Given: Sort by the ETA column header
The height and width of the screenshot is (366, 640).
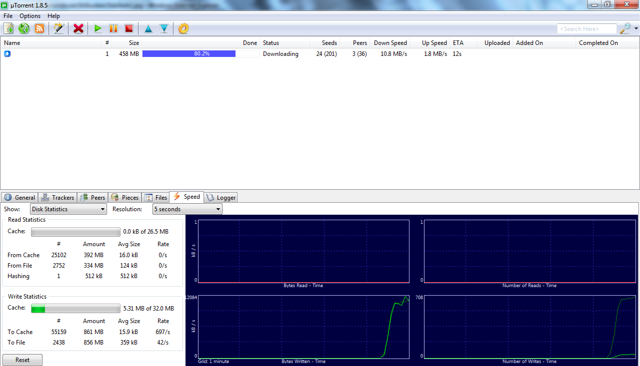Looking at the screenshot, I should pyautogui.click(x=463, y=43).
